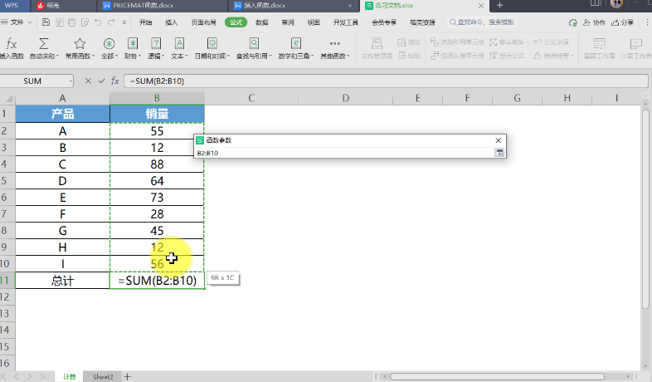This screenshot has height=382, width=652.
Task: Click the Share (分享) button
Action: pyautogui.click(x=622, y=22)
